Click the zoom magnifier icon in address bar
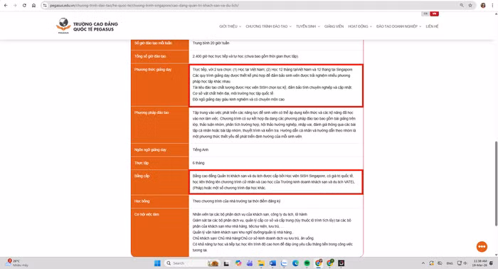 (x=462, y=6)
